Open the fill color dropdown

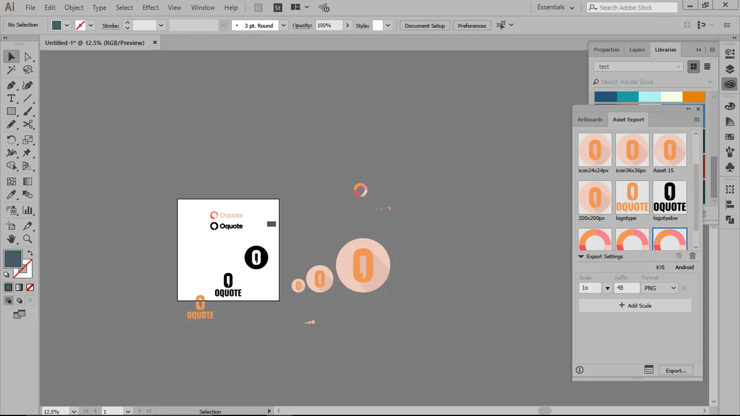pos(67,25)
